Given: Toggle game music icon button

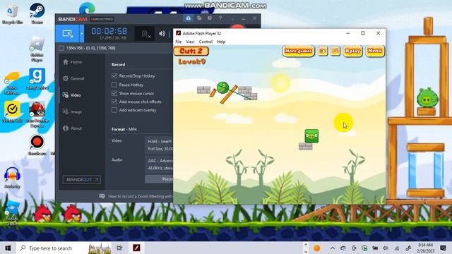Looking at the screenshot, I should point(335,52).
